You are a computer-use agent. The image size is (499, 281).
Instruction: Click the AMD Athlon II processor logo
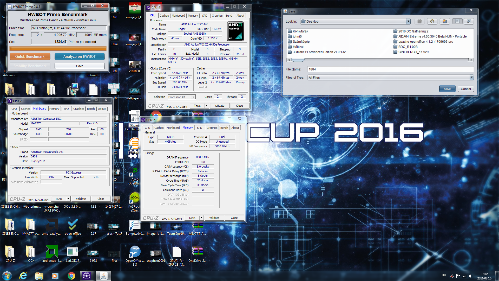(x=235, y=31)
